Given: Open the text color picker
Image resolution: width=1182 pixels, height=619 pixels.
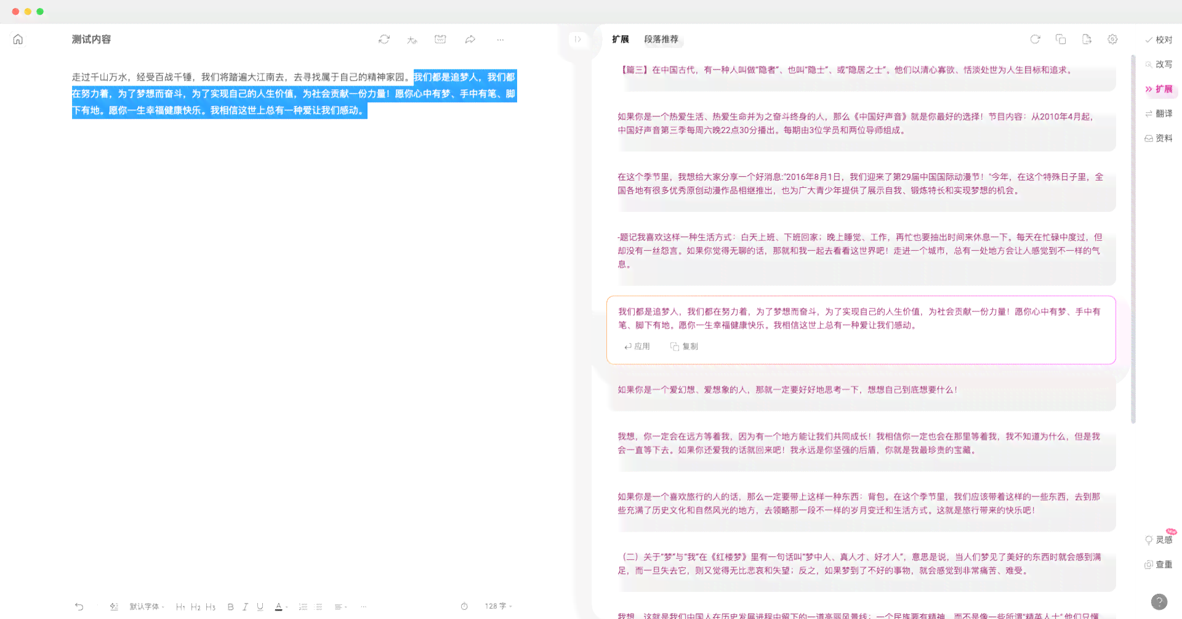Looking at the screenshot, I should coord(281,607).
